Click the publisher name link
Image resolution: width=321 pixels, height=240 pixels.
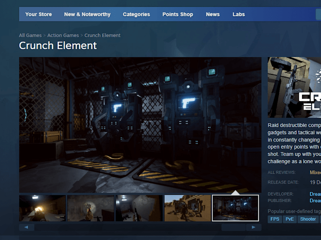315,201
